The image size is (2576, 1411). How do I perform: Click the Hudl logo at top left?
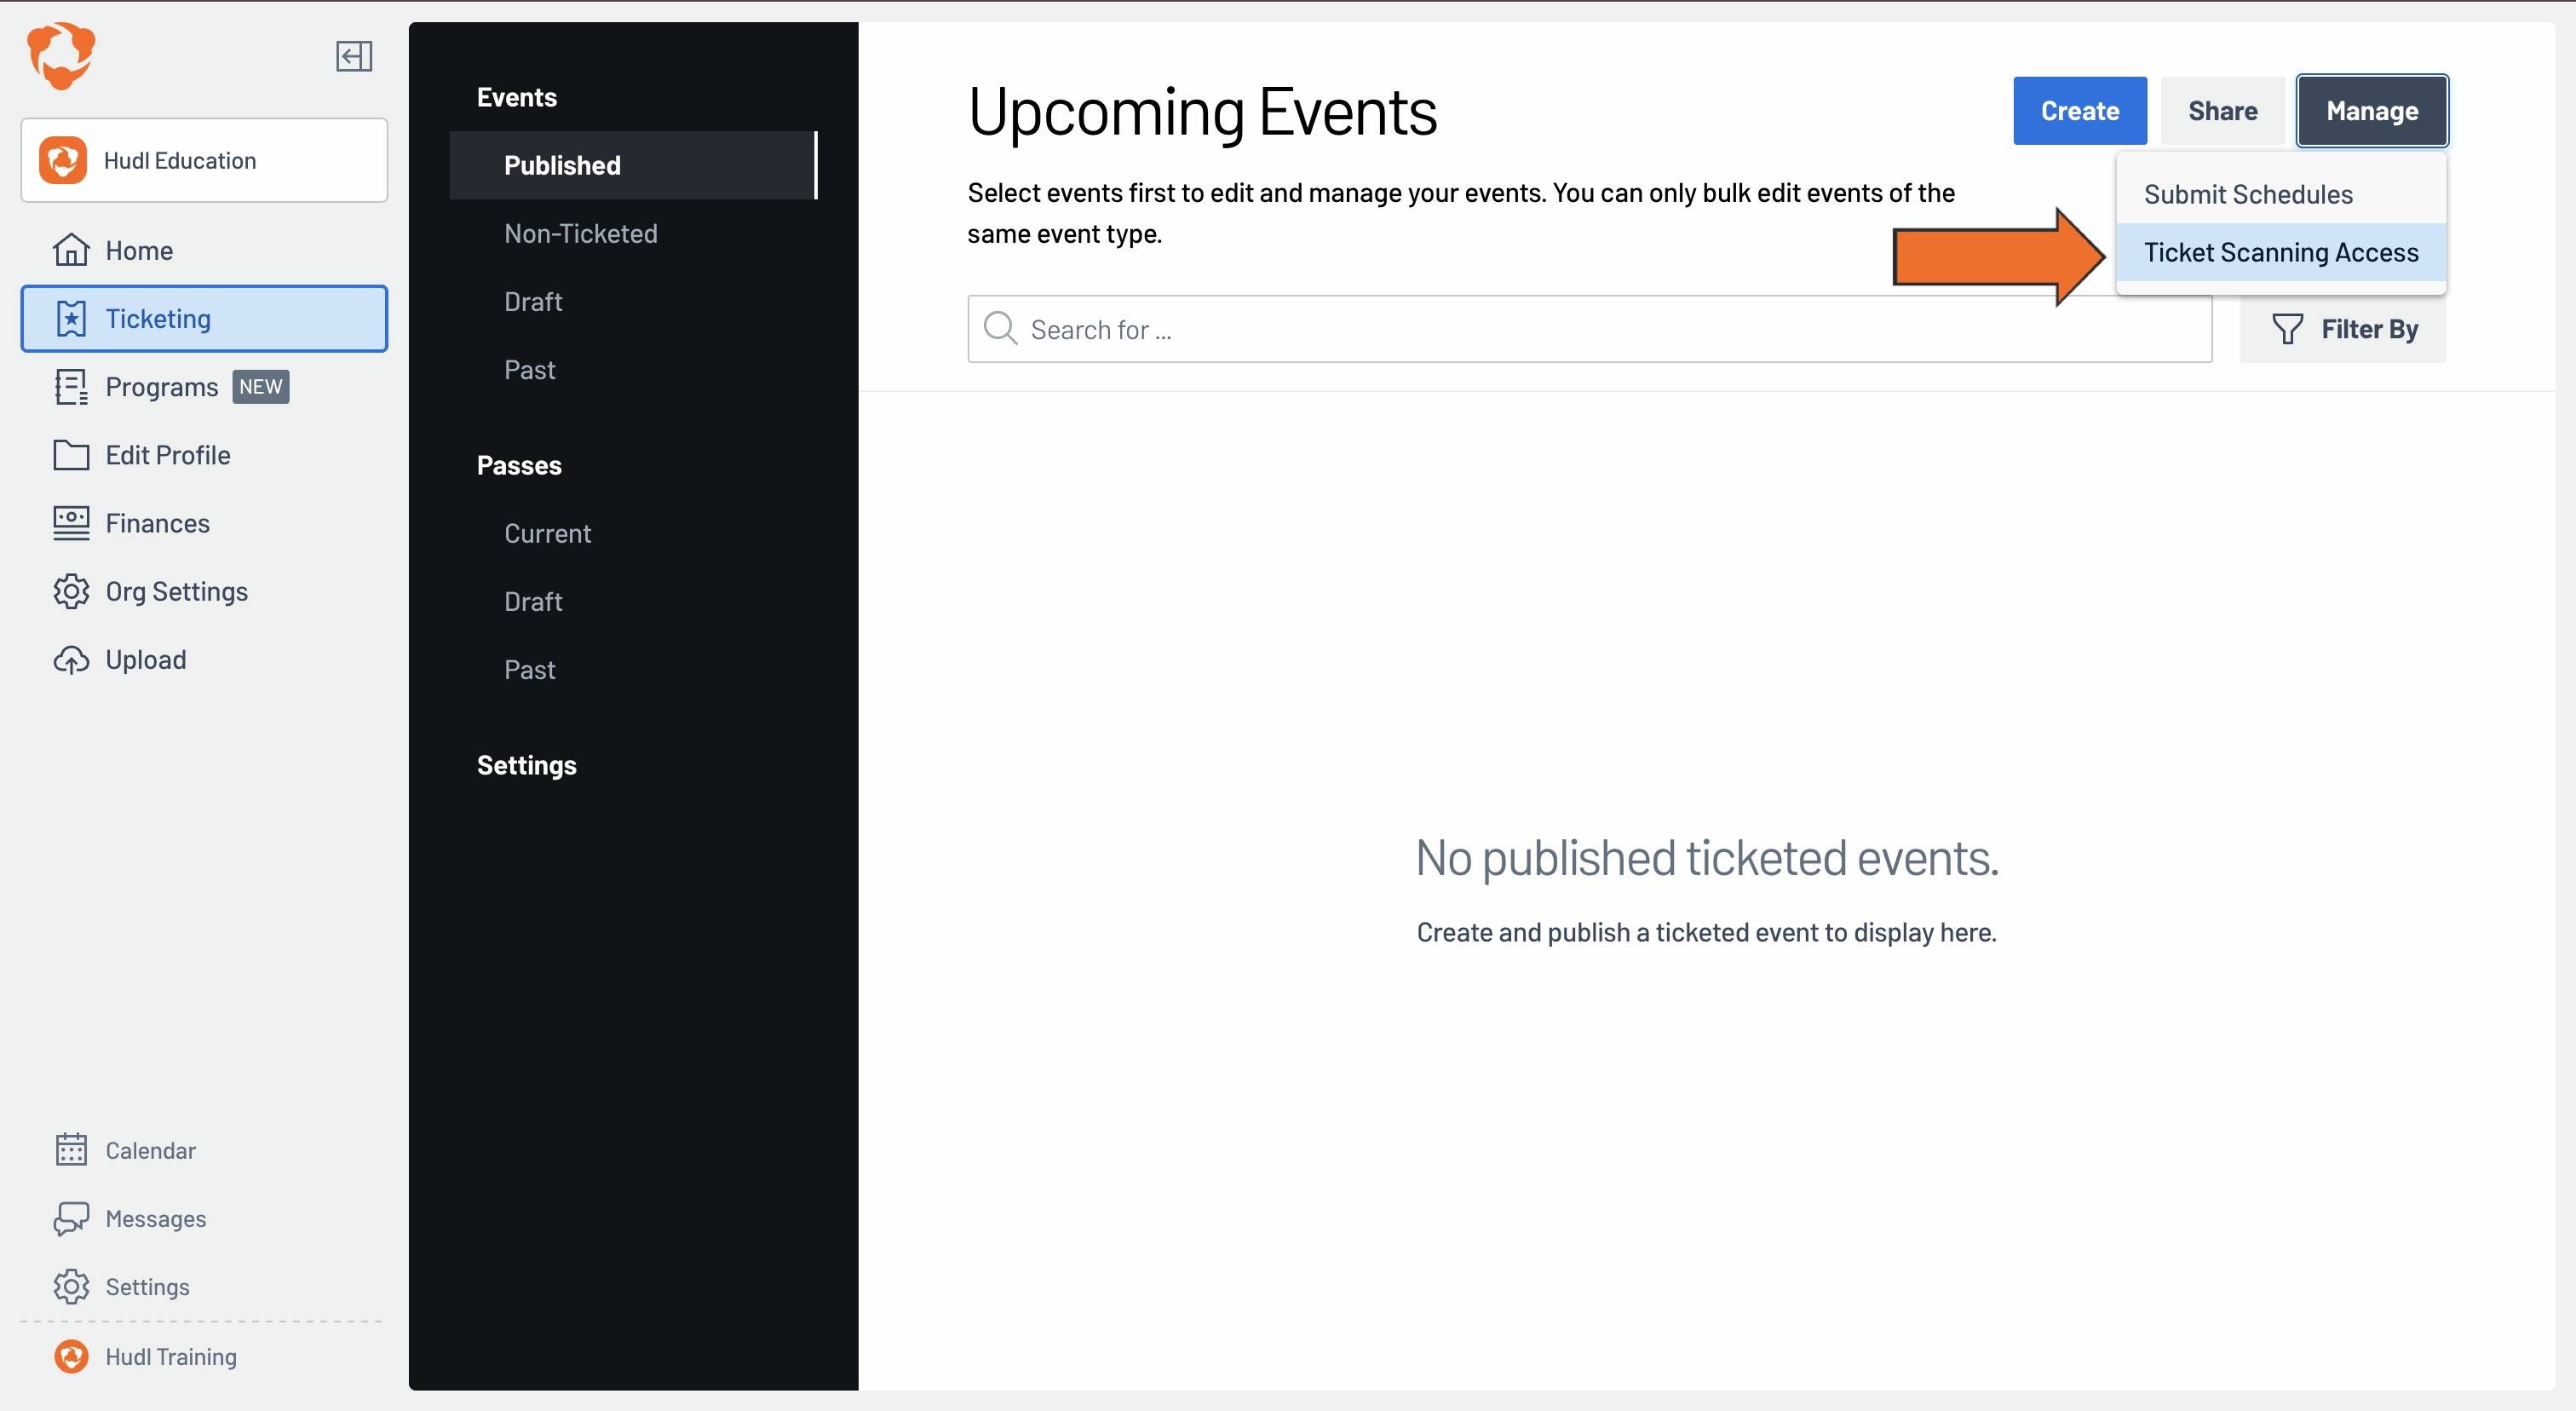click(x=62, y=56)
